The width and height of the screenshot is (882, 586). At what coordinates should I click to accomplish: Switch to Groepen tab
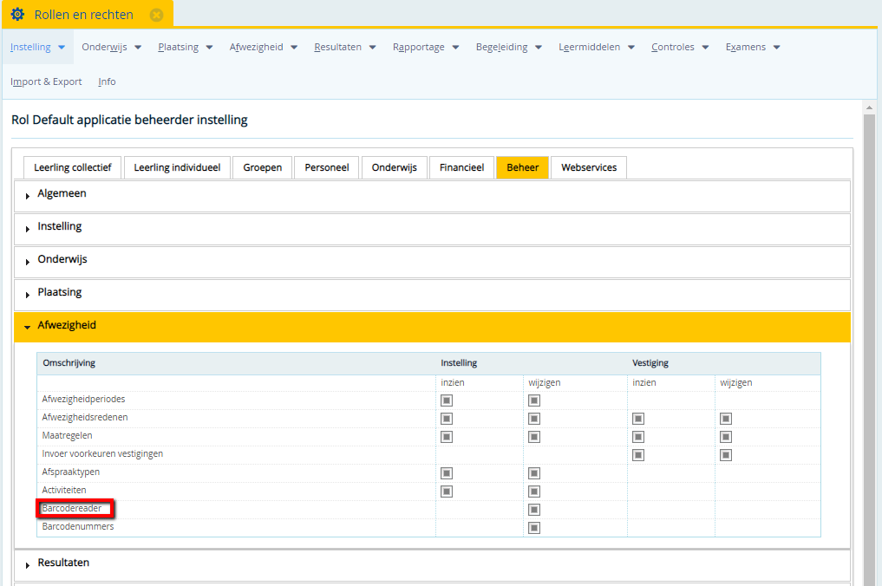pyautogui.click(x=262, y=167)
